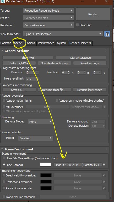Screen dimensions: 114x202
Task: Click the Direct visibility override None map slot
Action: point(78,175)
